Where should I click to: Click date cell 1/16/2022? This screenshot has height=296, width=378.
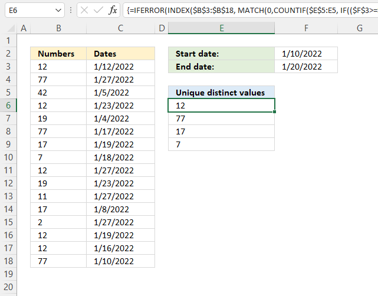(120, 248)
